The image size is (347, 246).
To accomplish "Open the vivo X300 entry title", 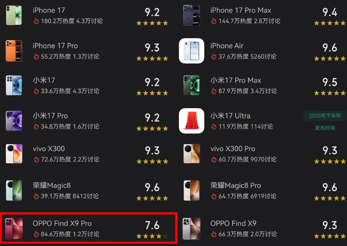I will (48, 149).
